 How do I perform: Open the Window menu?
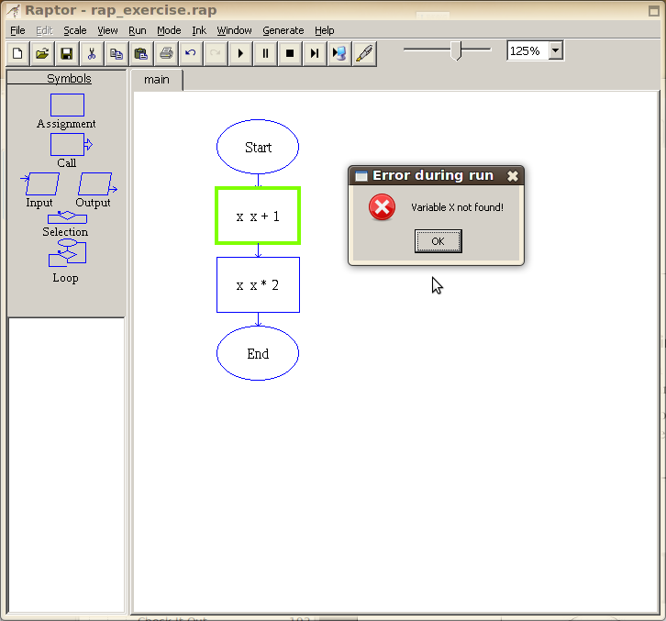pos(234,30)
